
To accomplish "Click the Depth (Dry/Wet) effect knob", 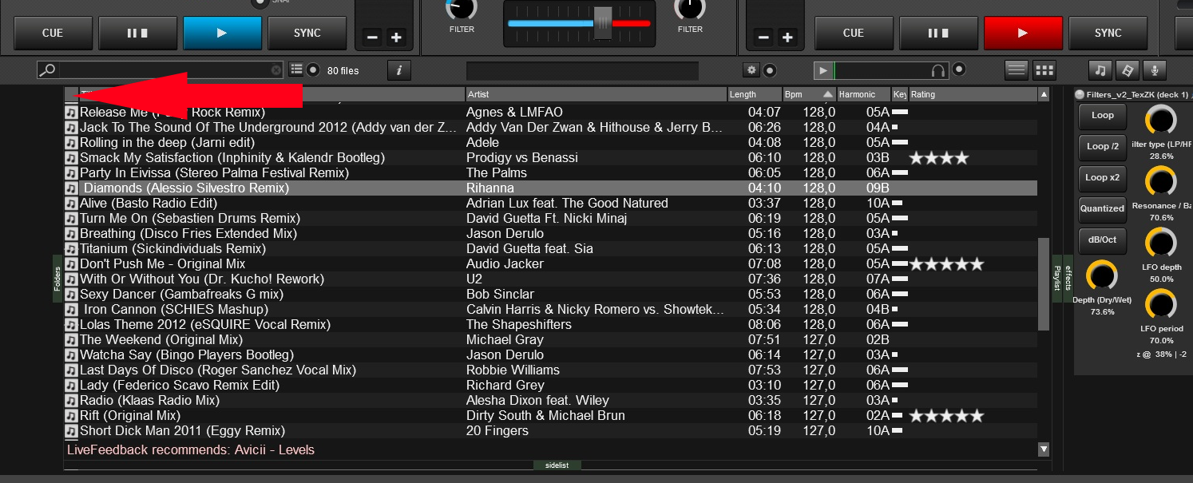I will [x=1101, y=276].
